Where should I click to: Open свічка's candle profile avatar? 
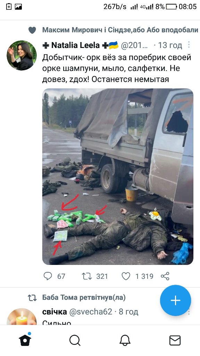[22, 316]
